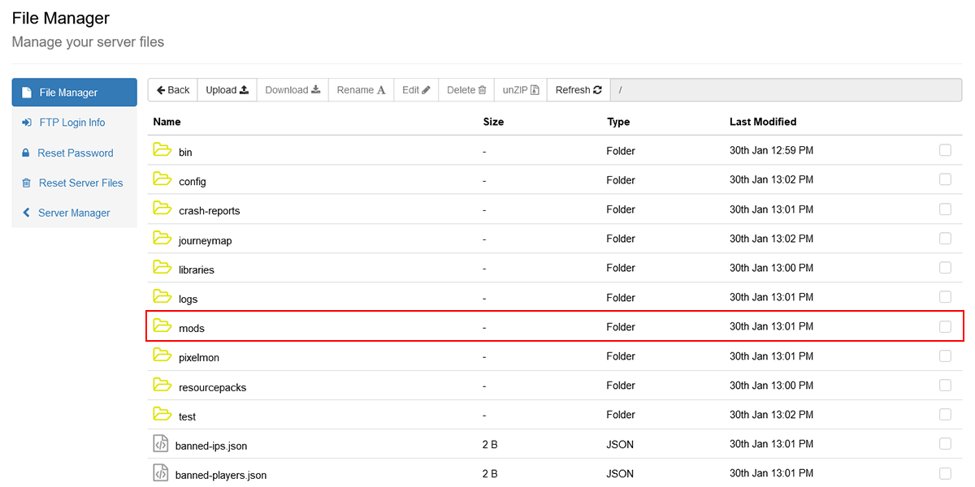Open the File Manager sidebar tab
975x487 pixels.
pyautogui.click(x=75, y=93)
